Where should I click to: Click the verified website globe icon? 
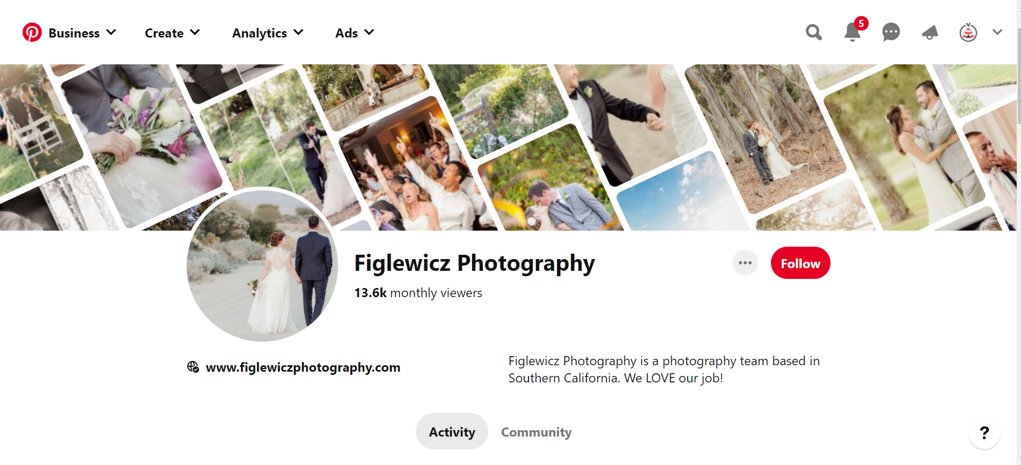(193, 367)
